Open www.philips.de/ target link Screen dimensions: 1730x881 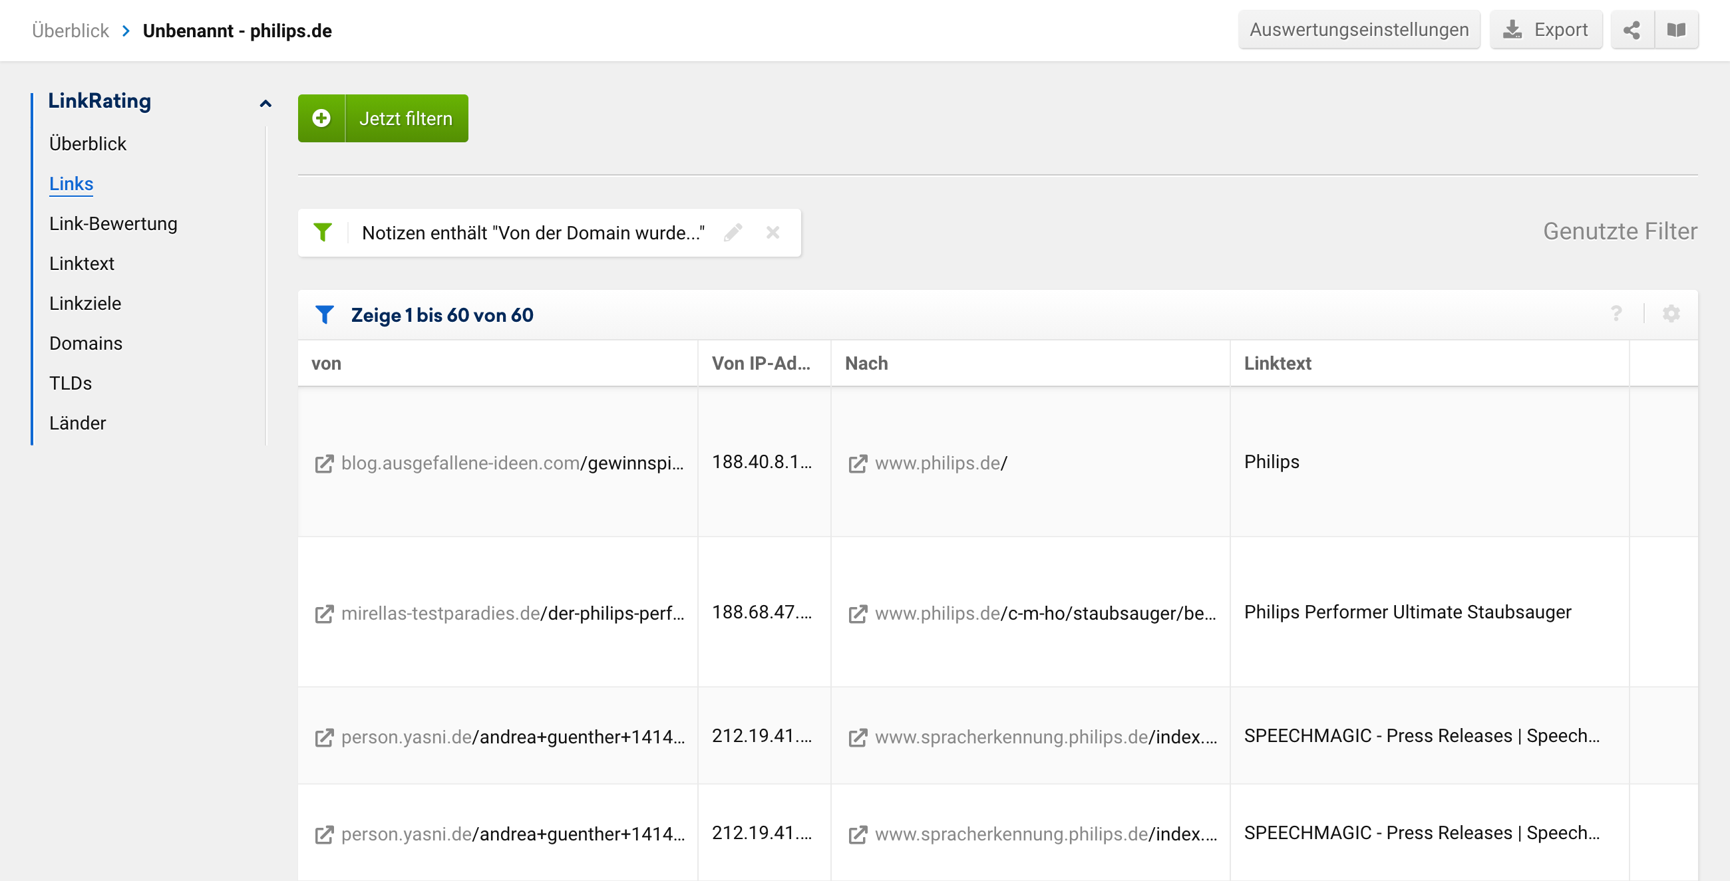[940, 463]
